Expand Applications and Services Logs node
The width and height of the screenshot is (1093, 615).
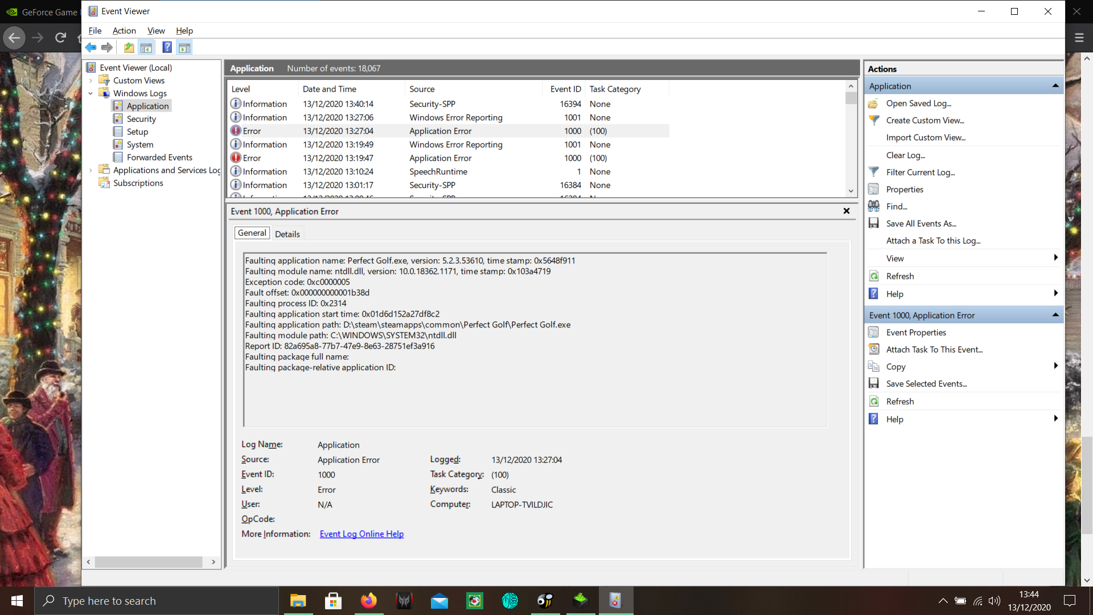coord(91,170)
